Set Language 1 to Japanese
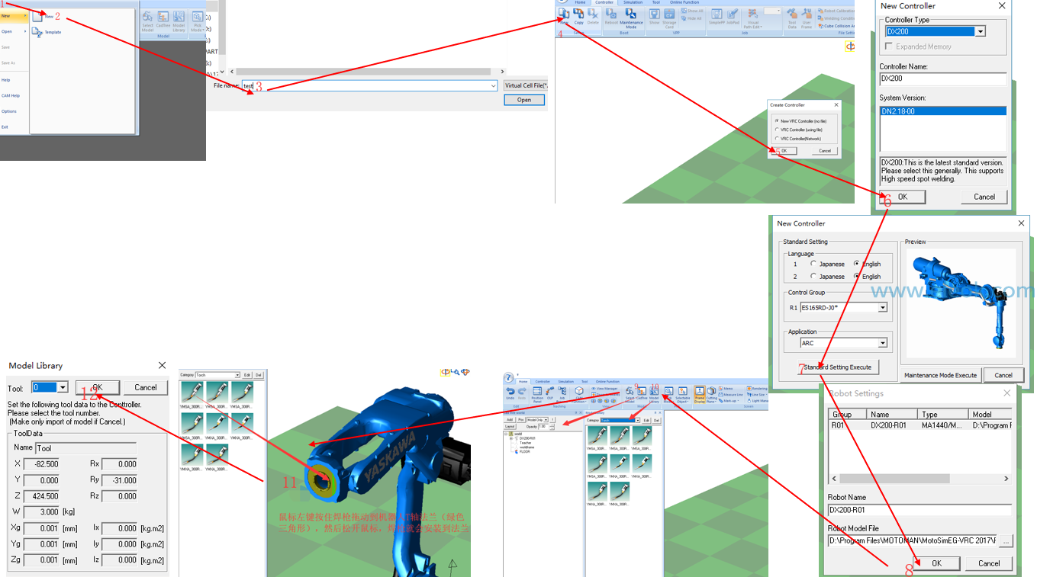This screenshot has width=1037, height=577. coord(827,264)
